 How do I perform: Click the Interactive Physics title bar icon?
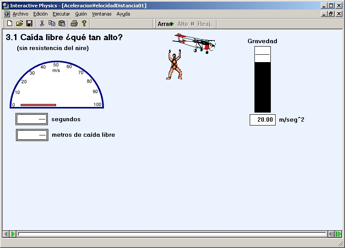click(x=6, y=6)
